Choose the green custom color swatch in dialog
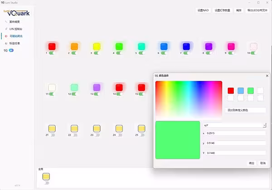Screen dimensions: 272x190 (251, 90)
